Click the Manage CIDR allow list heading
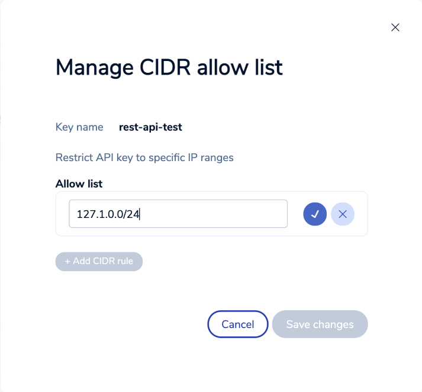This screenshot has height=392, width=422. (x=169, y=68)
